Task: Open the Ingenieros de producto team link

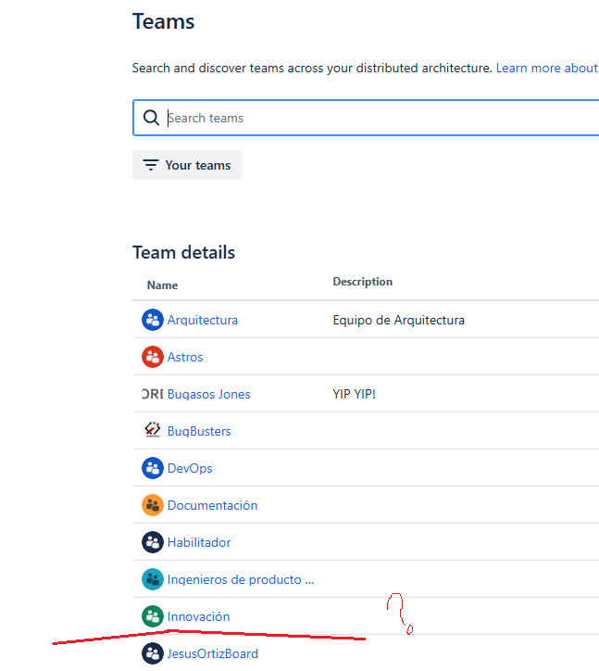Action: click(x=241, y=579)
